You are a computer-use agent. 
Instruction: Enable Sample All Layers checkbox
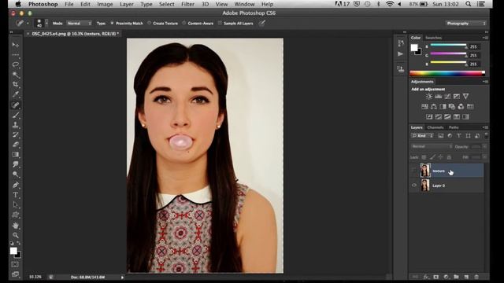tap(220, 23)
